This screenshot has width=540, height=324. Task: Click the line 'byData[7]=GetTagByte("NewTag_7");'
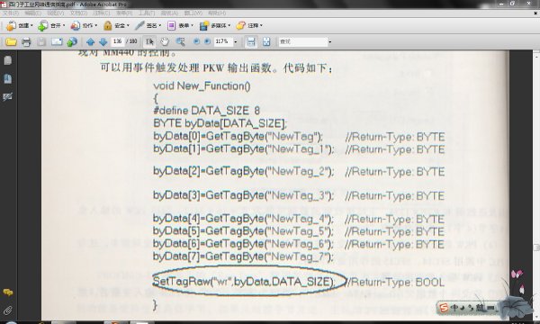click(x=244, y=256)
